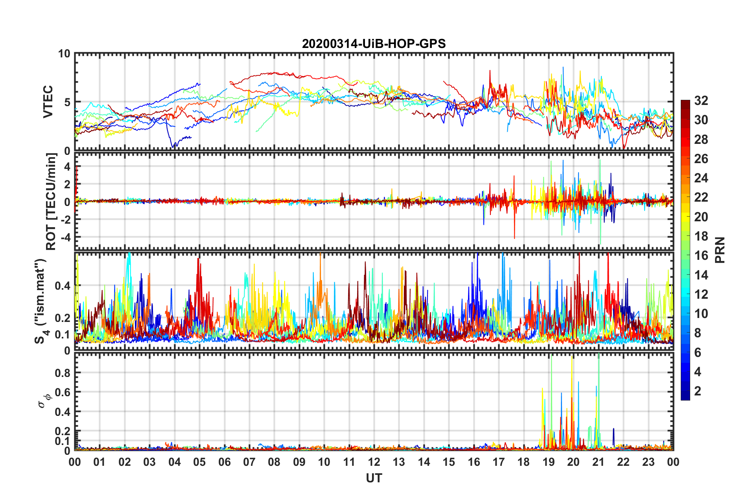Image resolution: width=748 pixels, height=500 pixels.
Task: Click the sigma-phi y-axis label
Action: click(44, 401)
